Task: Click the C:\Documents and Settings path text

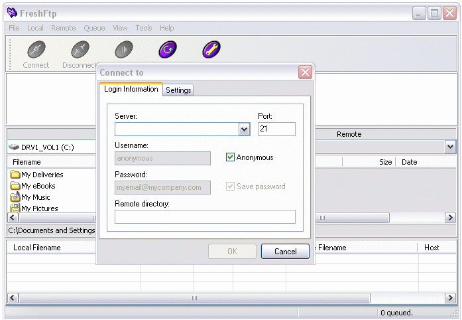Action: pos(52,230)
